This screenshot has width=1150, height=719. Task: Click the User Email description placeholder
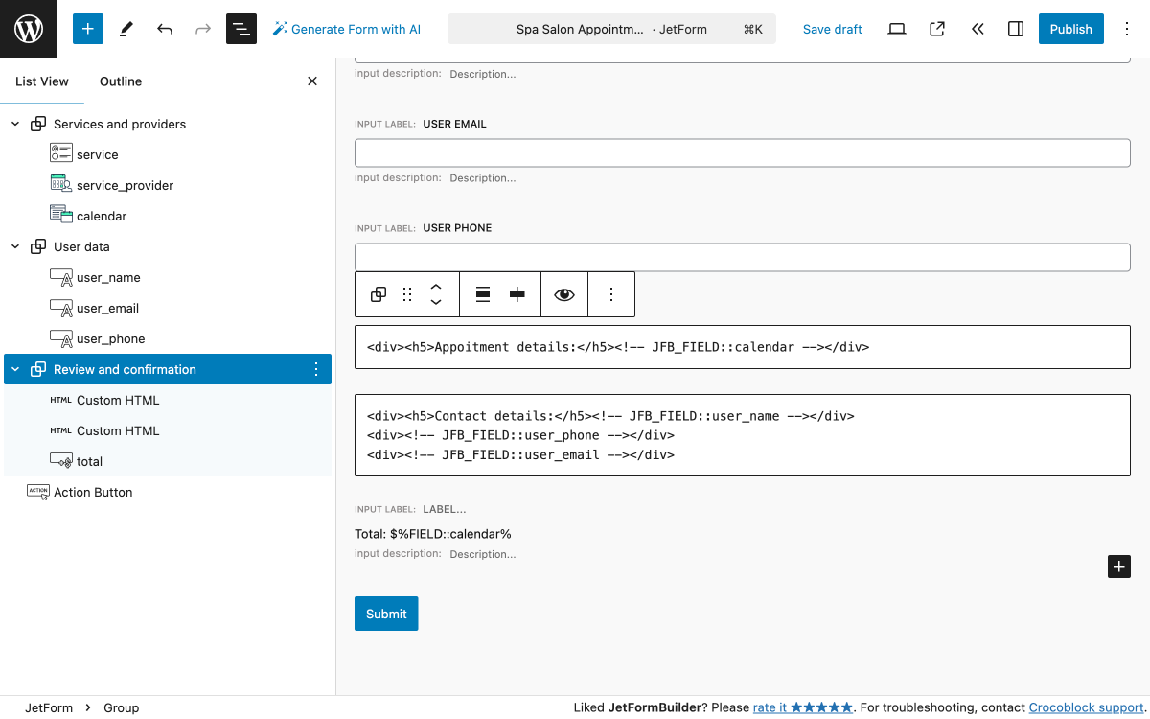tap(483, 178)
